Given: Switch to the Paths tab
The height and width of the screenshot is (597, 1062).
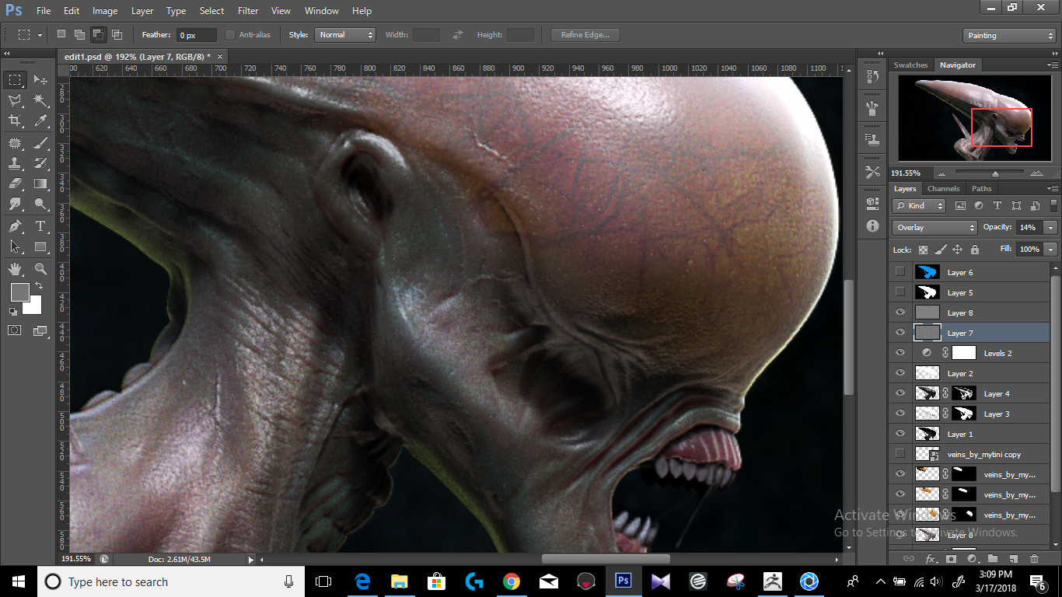Looking at the screenshot, I should coord(982,189).
